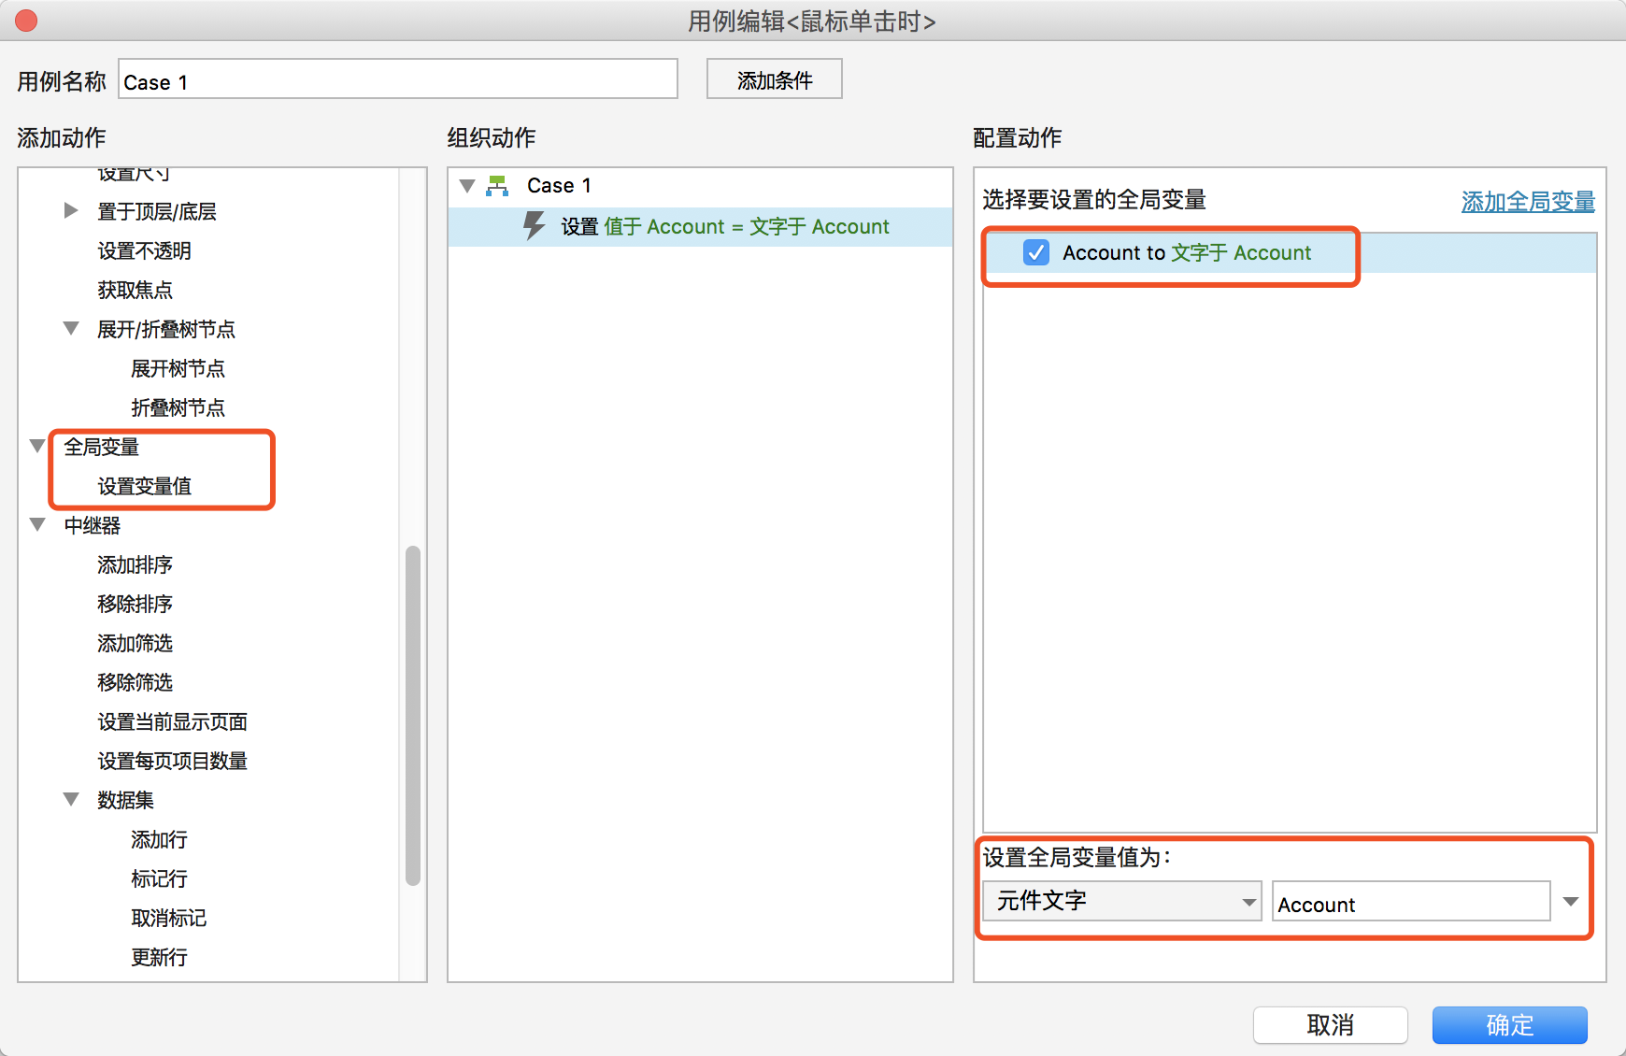
Task: Open the 添加全局变量 link
Action: click(x=1528, y=201)
